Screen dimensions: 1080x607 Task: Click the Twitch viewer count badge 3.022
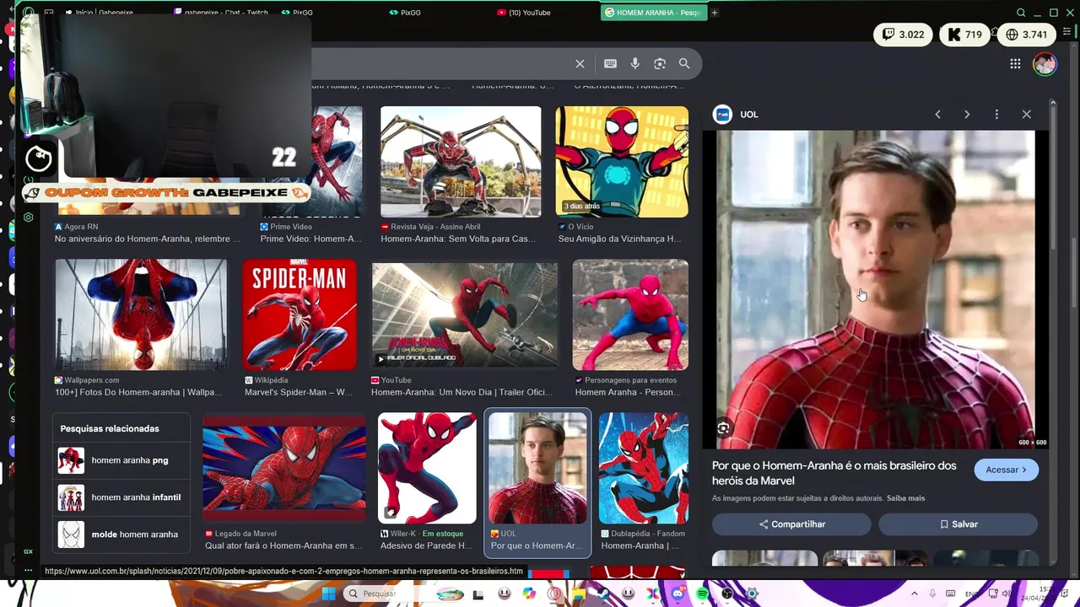[903, 35]
